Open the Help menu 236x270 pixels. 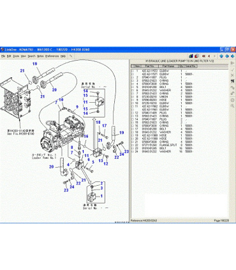point(63,56)
